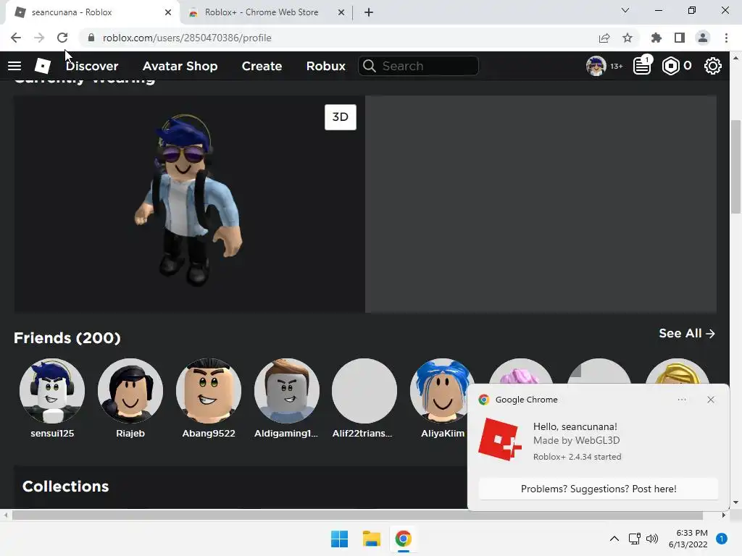This screenshot has height=556, width=742.
Task: Open the notifications feed icon
Action: coord(642,66)
